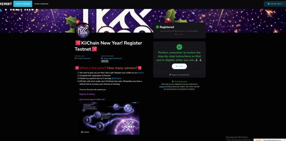The image size is (286, 141).
Task: Open the GIGAXP Easter Egg image
Action: pos(110,118)
